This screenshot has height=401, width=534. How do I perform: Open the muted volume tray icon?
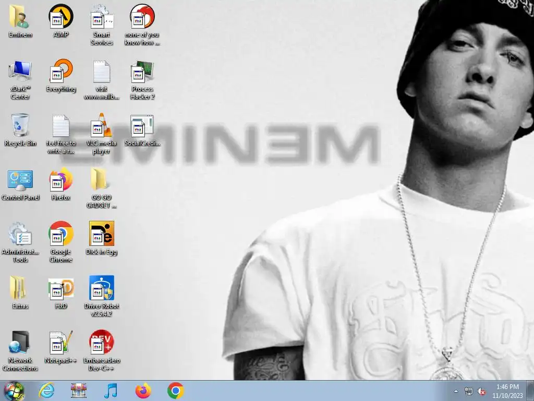pos(481,391)
